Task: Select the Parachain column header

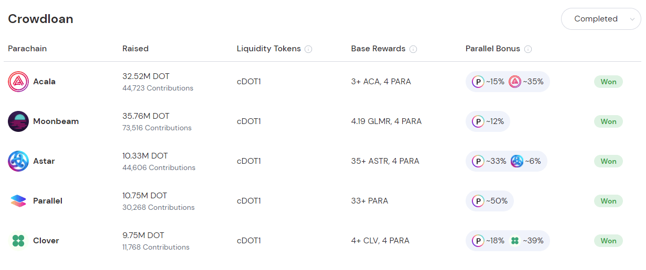Action: click(x=27, y=49)
